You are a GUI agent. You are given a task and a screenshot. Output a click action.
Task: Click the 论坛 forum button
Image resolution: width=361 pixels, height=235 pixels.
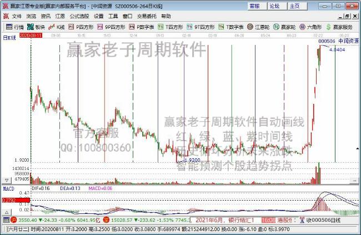pos(274,6)
